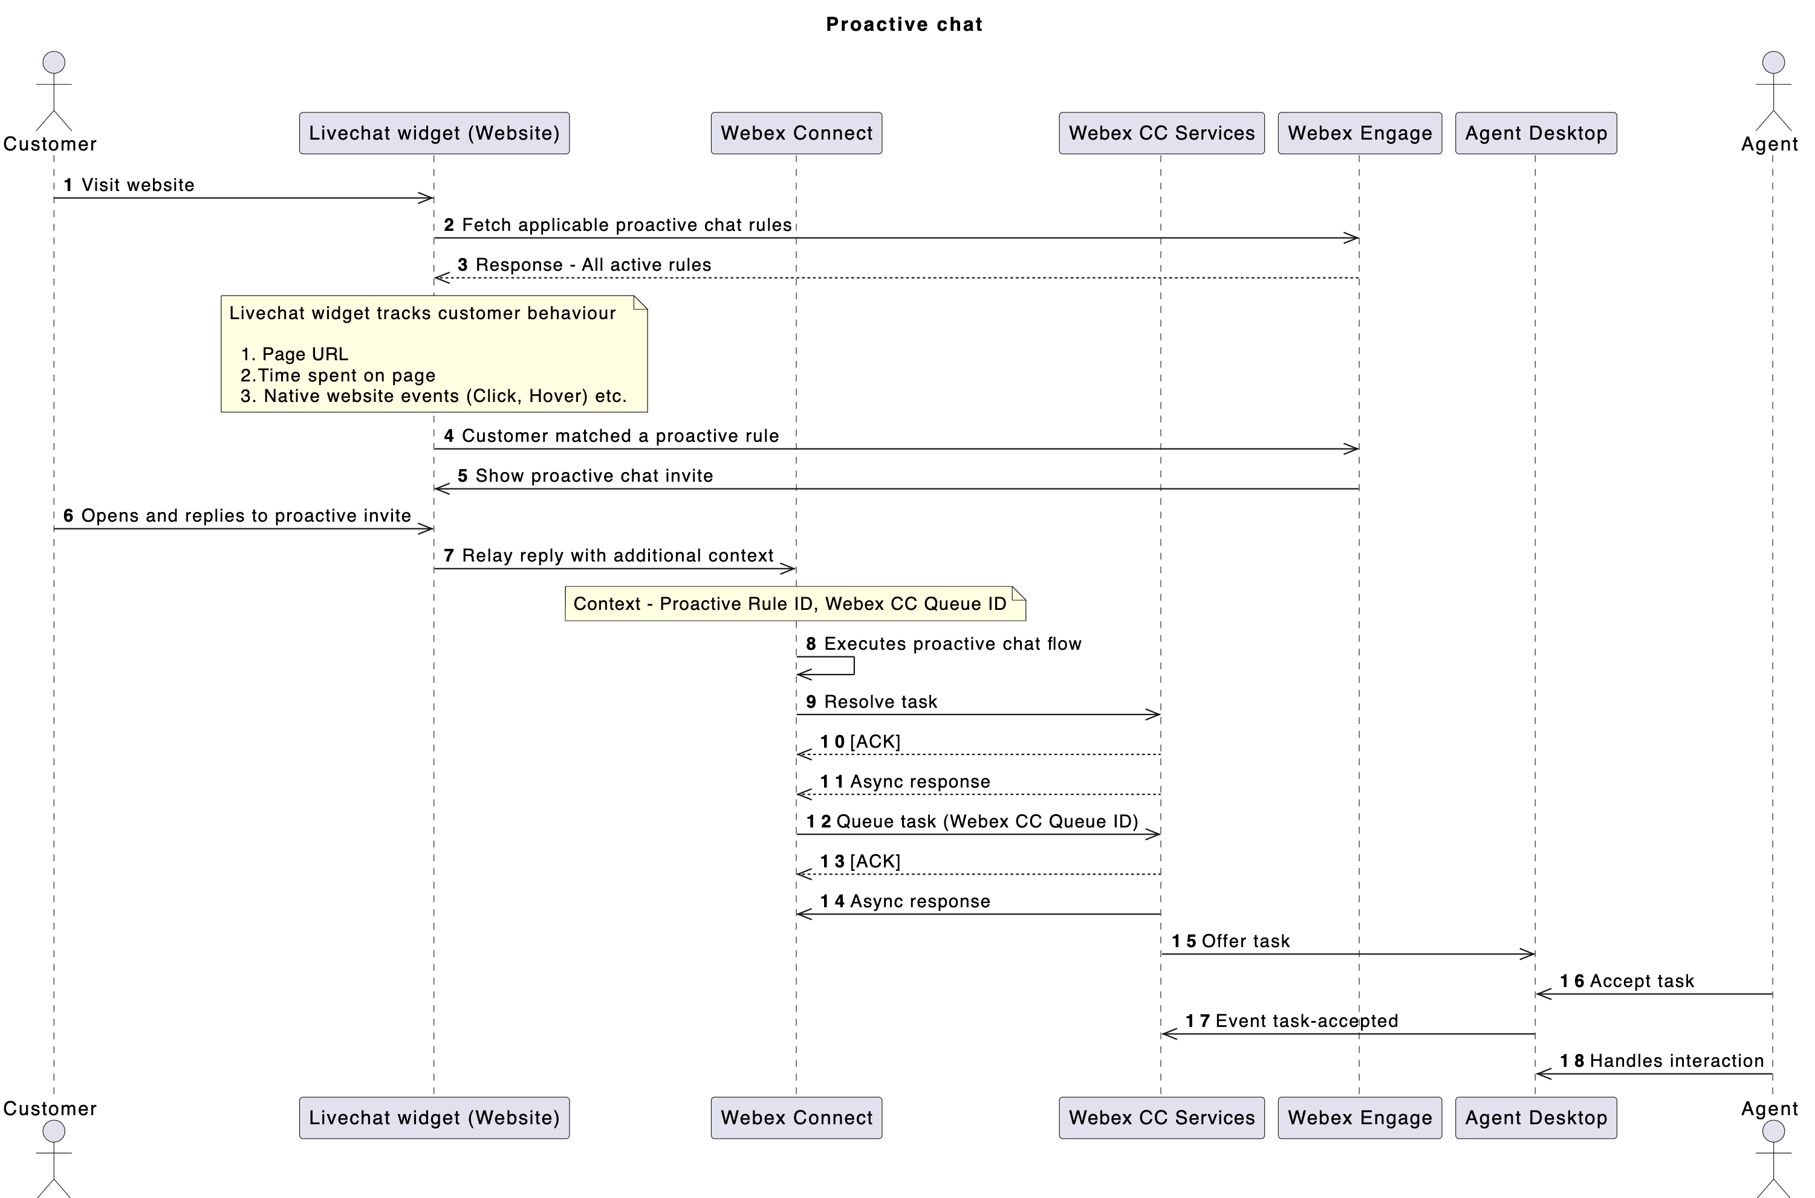Select message '16 Accept task'
1815x1198 pixels.
click(x=1627, y=981)
